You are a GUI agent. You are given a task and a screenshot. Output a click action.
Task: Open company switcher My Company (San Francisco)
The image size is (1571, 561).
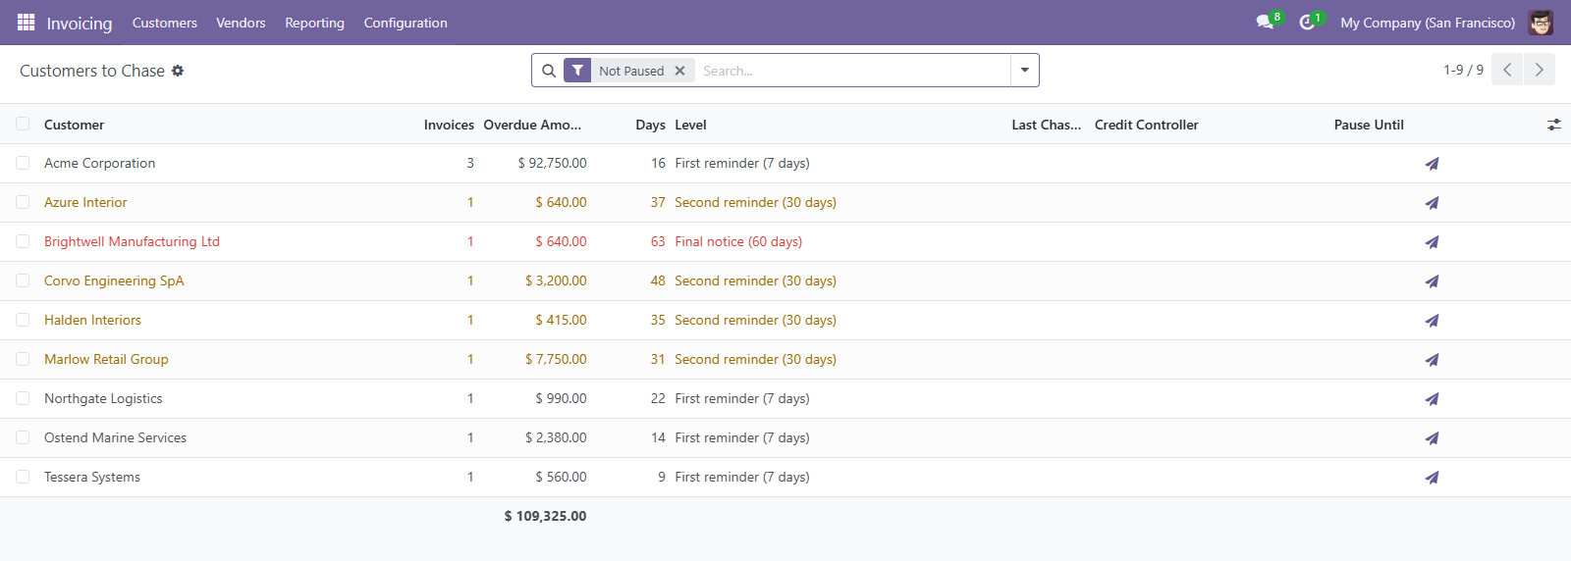click(1428, 23)
